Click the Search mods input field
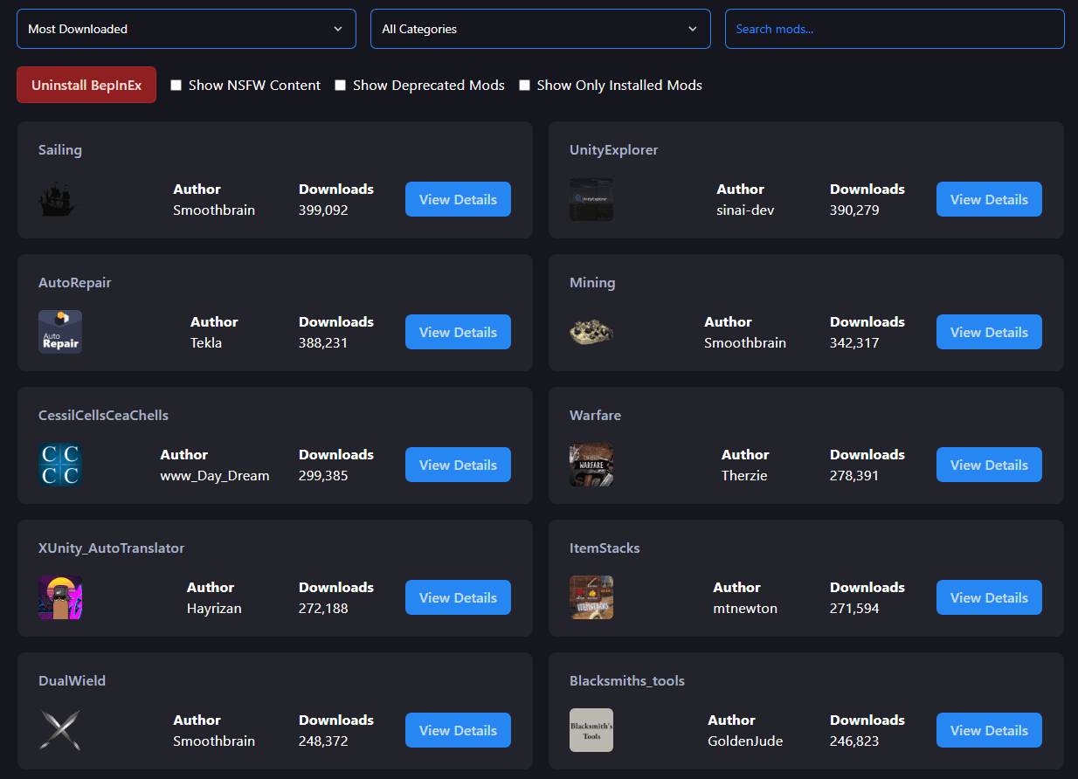This screenshot has height=779, width=1078. 895,29
